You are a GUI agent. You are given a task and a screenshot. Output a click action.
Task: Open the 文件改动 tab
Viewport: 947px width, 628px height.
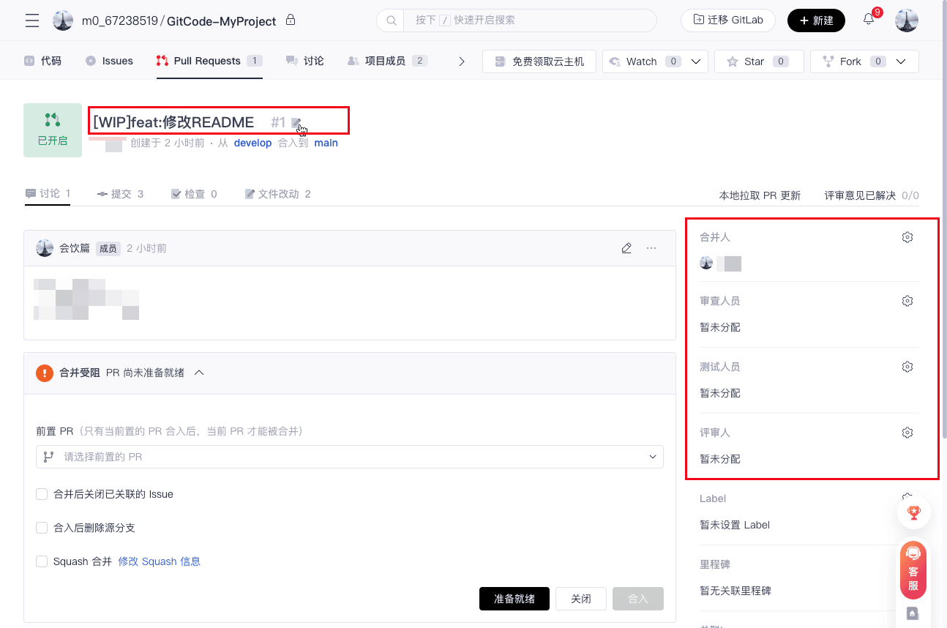pyautogui.click(x=277, y=194)
